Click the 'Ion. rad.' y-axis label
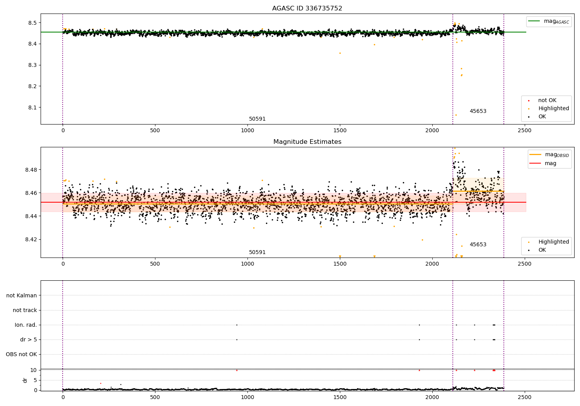Image resolution: width=580 pixels, height=406 pixels. [x=26, y=325]
